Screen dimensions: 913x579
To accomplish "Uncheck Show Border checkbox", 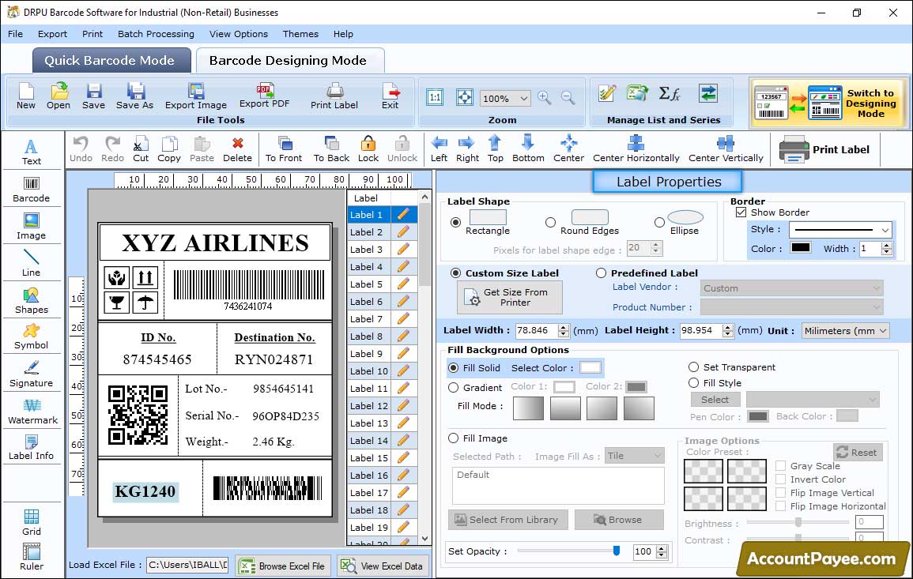I will click(x=741, y=212).
